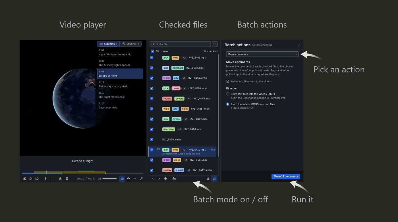Image resolution: width=398 pixels, height=222 pixels.
Task: Click the pin icon beside the camera icon
Action: [67, 179]
